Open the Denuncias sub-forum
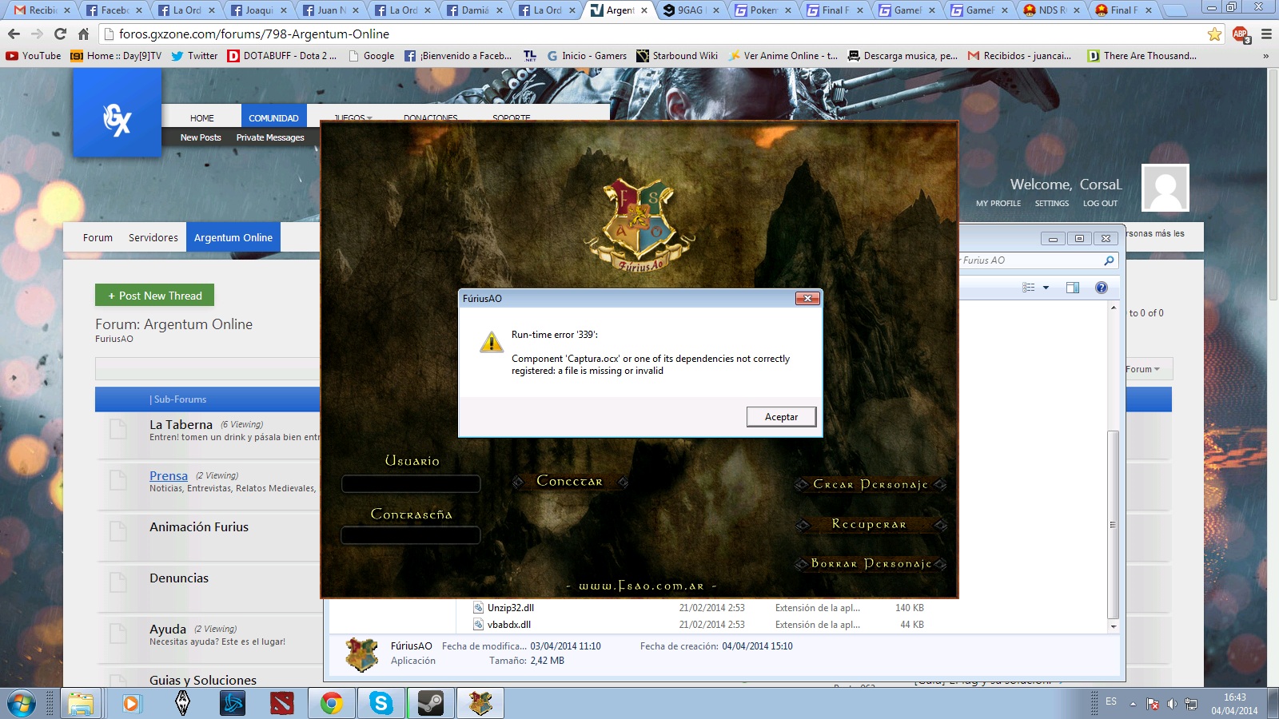The image size is (1279, 719). click(x=179, y=578)
